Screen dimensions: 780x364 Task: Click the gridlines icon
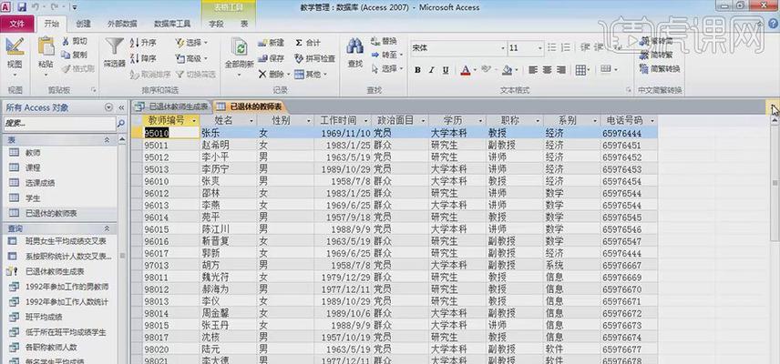tap(580, 70)
